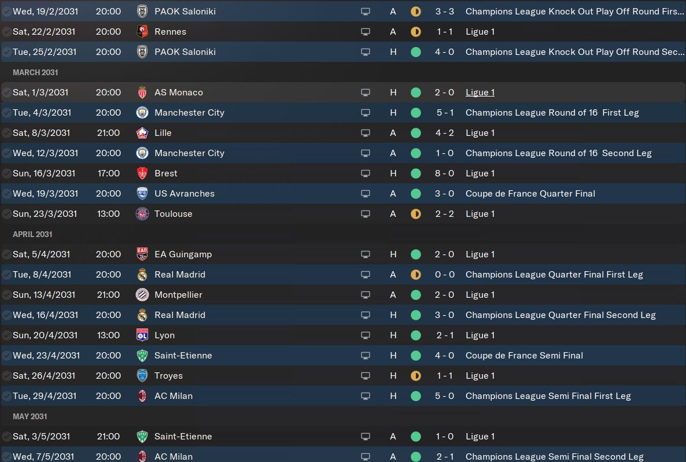Toggle the checkmark beside Sat, 1/3/2031
Screen dimensions: 686x462
(x=6, y=93)
